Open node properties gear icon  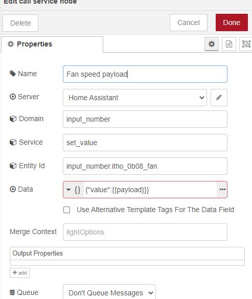tap(212, 44)
